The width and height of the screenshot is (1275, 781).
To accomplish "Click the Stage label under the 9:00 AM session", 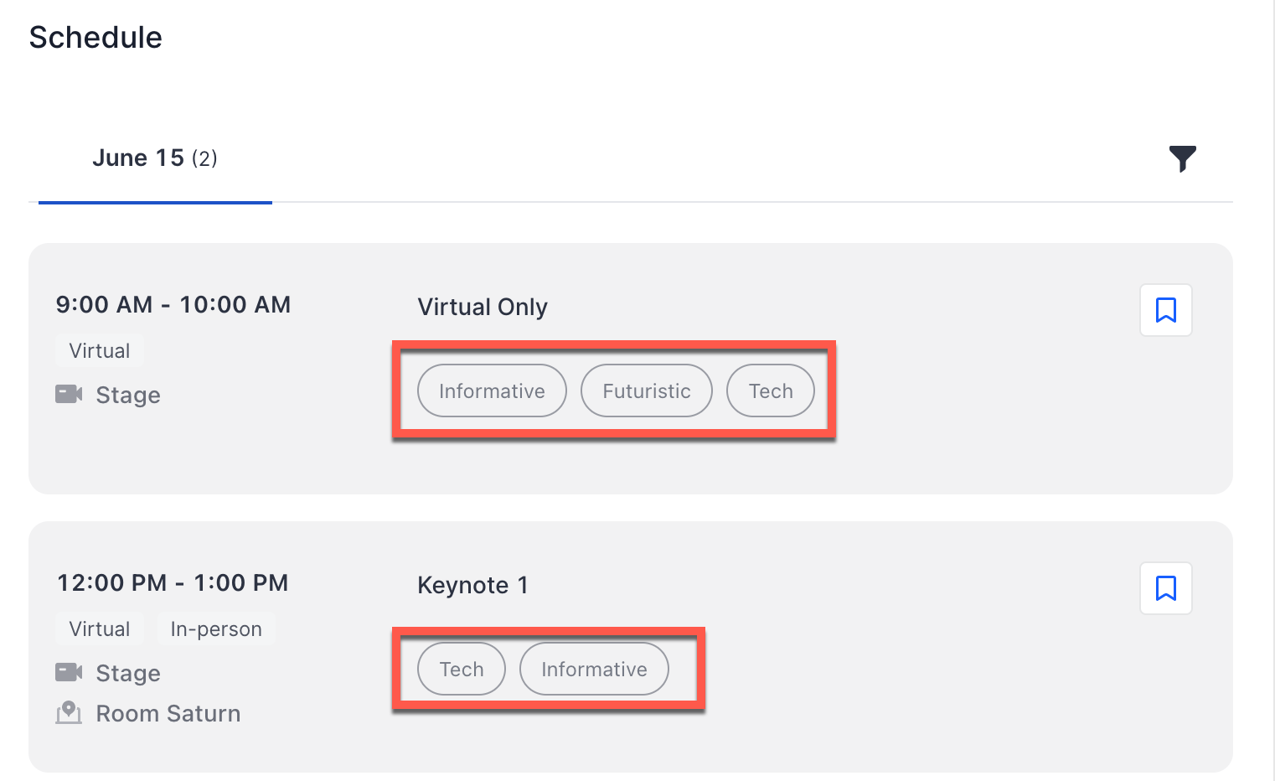I will (x=128, y=395).
